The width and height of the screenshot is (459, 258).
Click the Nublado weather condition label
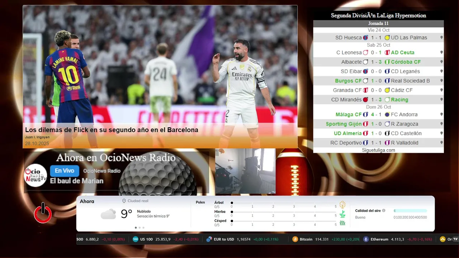(144, 211)
